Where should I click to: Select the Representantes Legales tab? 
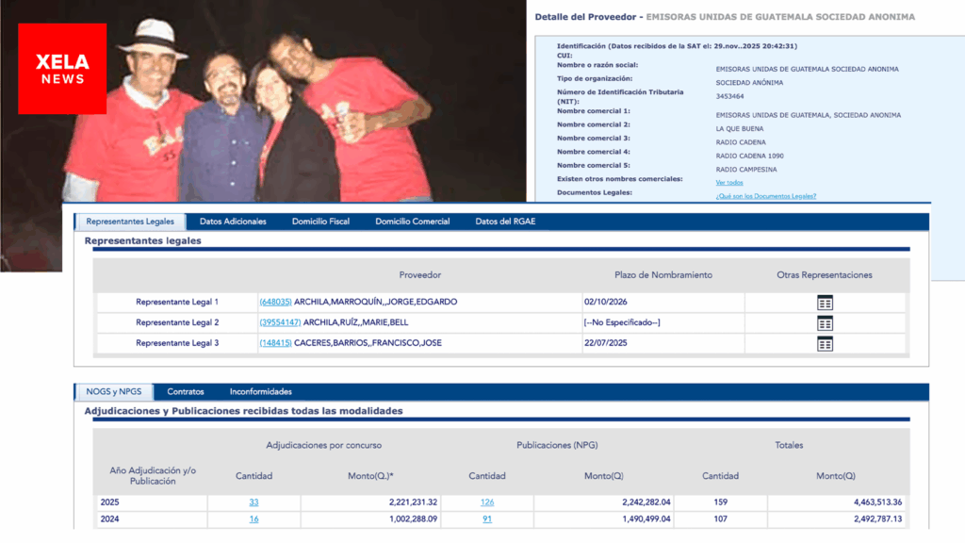point(130,222)
